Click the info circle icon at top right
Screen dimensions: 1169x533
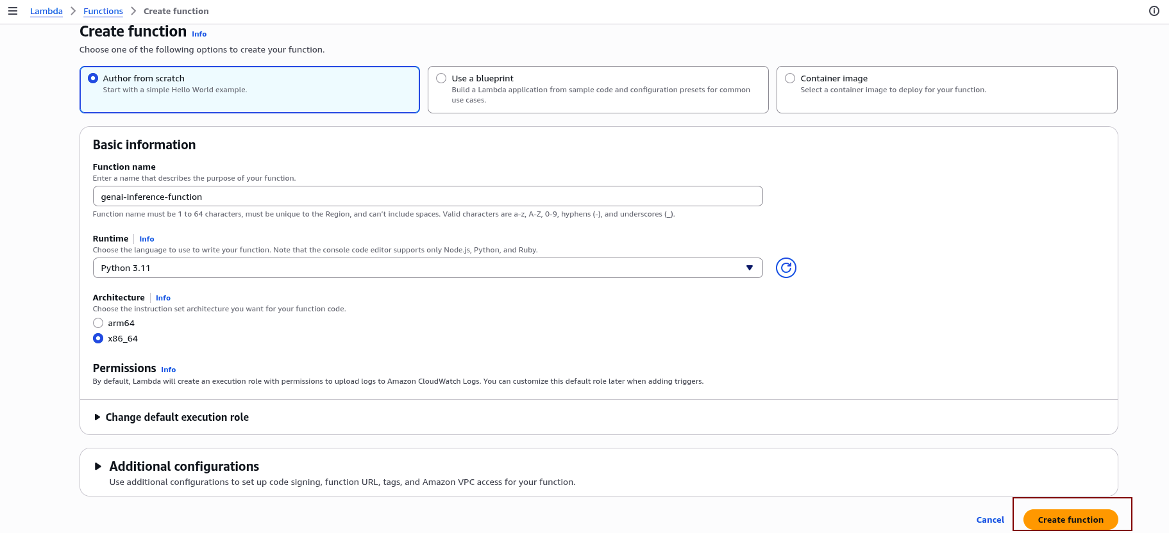pyautogui.click(x=1154, y=11)
